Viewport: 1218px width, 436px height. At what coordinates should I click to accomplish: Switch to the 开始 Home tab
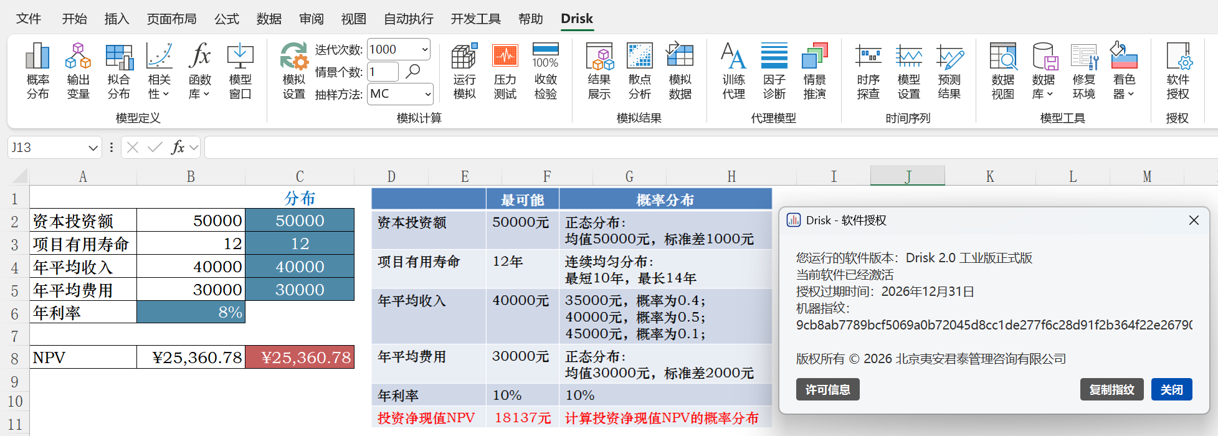[75, 19]
